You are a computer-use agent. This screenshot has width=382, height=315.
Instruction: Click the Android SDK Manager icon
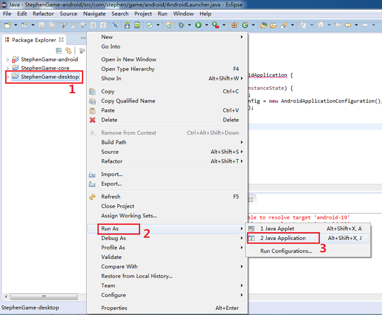pos(127,25)
